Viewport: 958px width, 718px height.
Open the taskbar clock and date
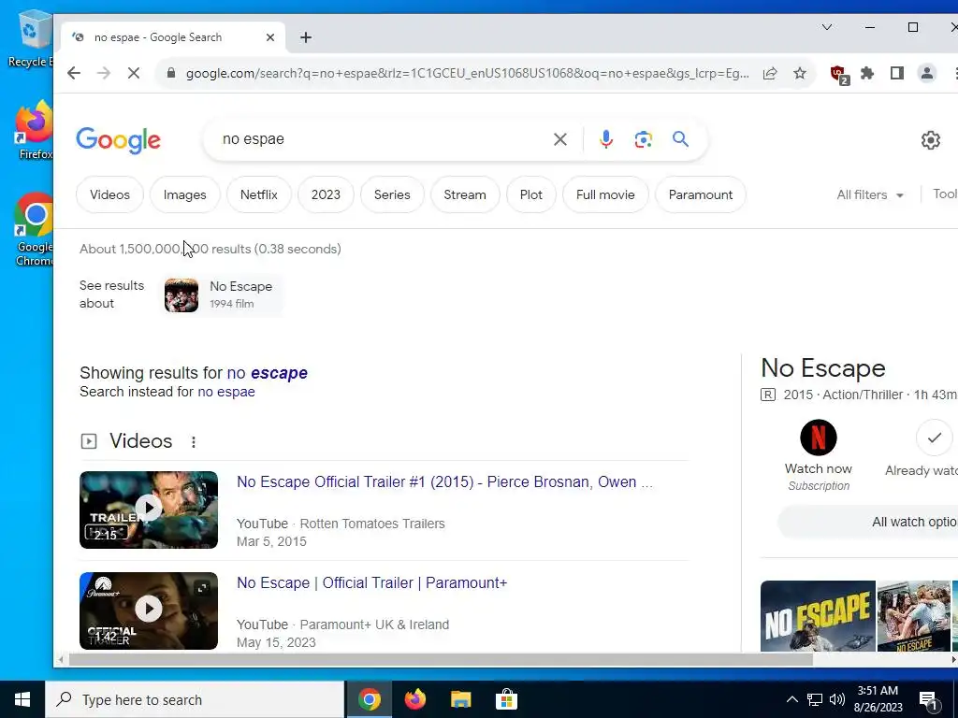click(878, 699)
